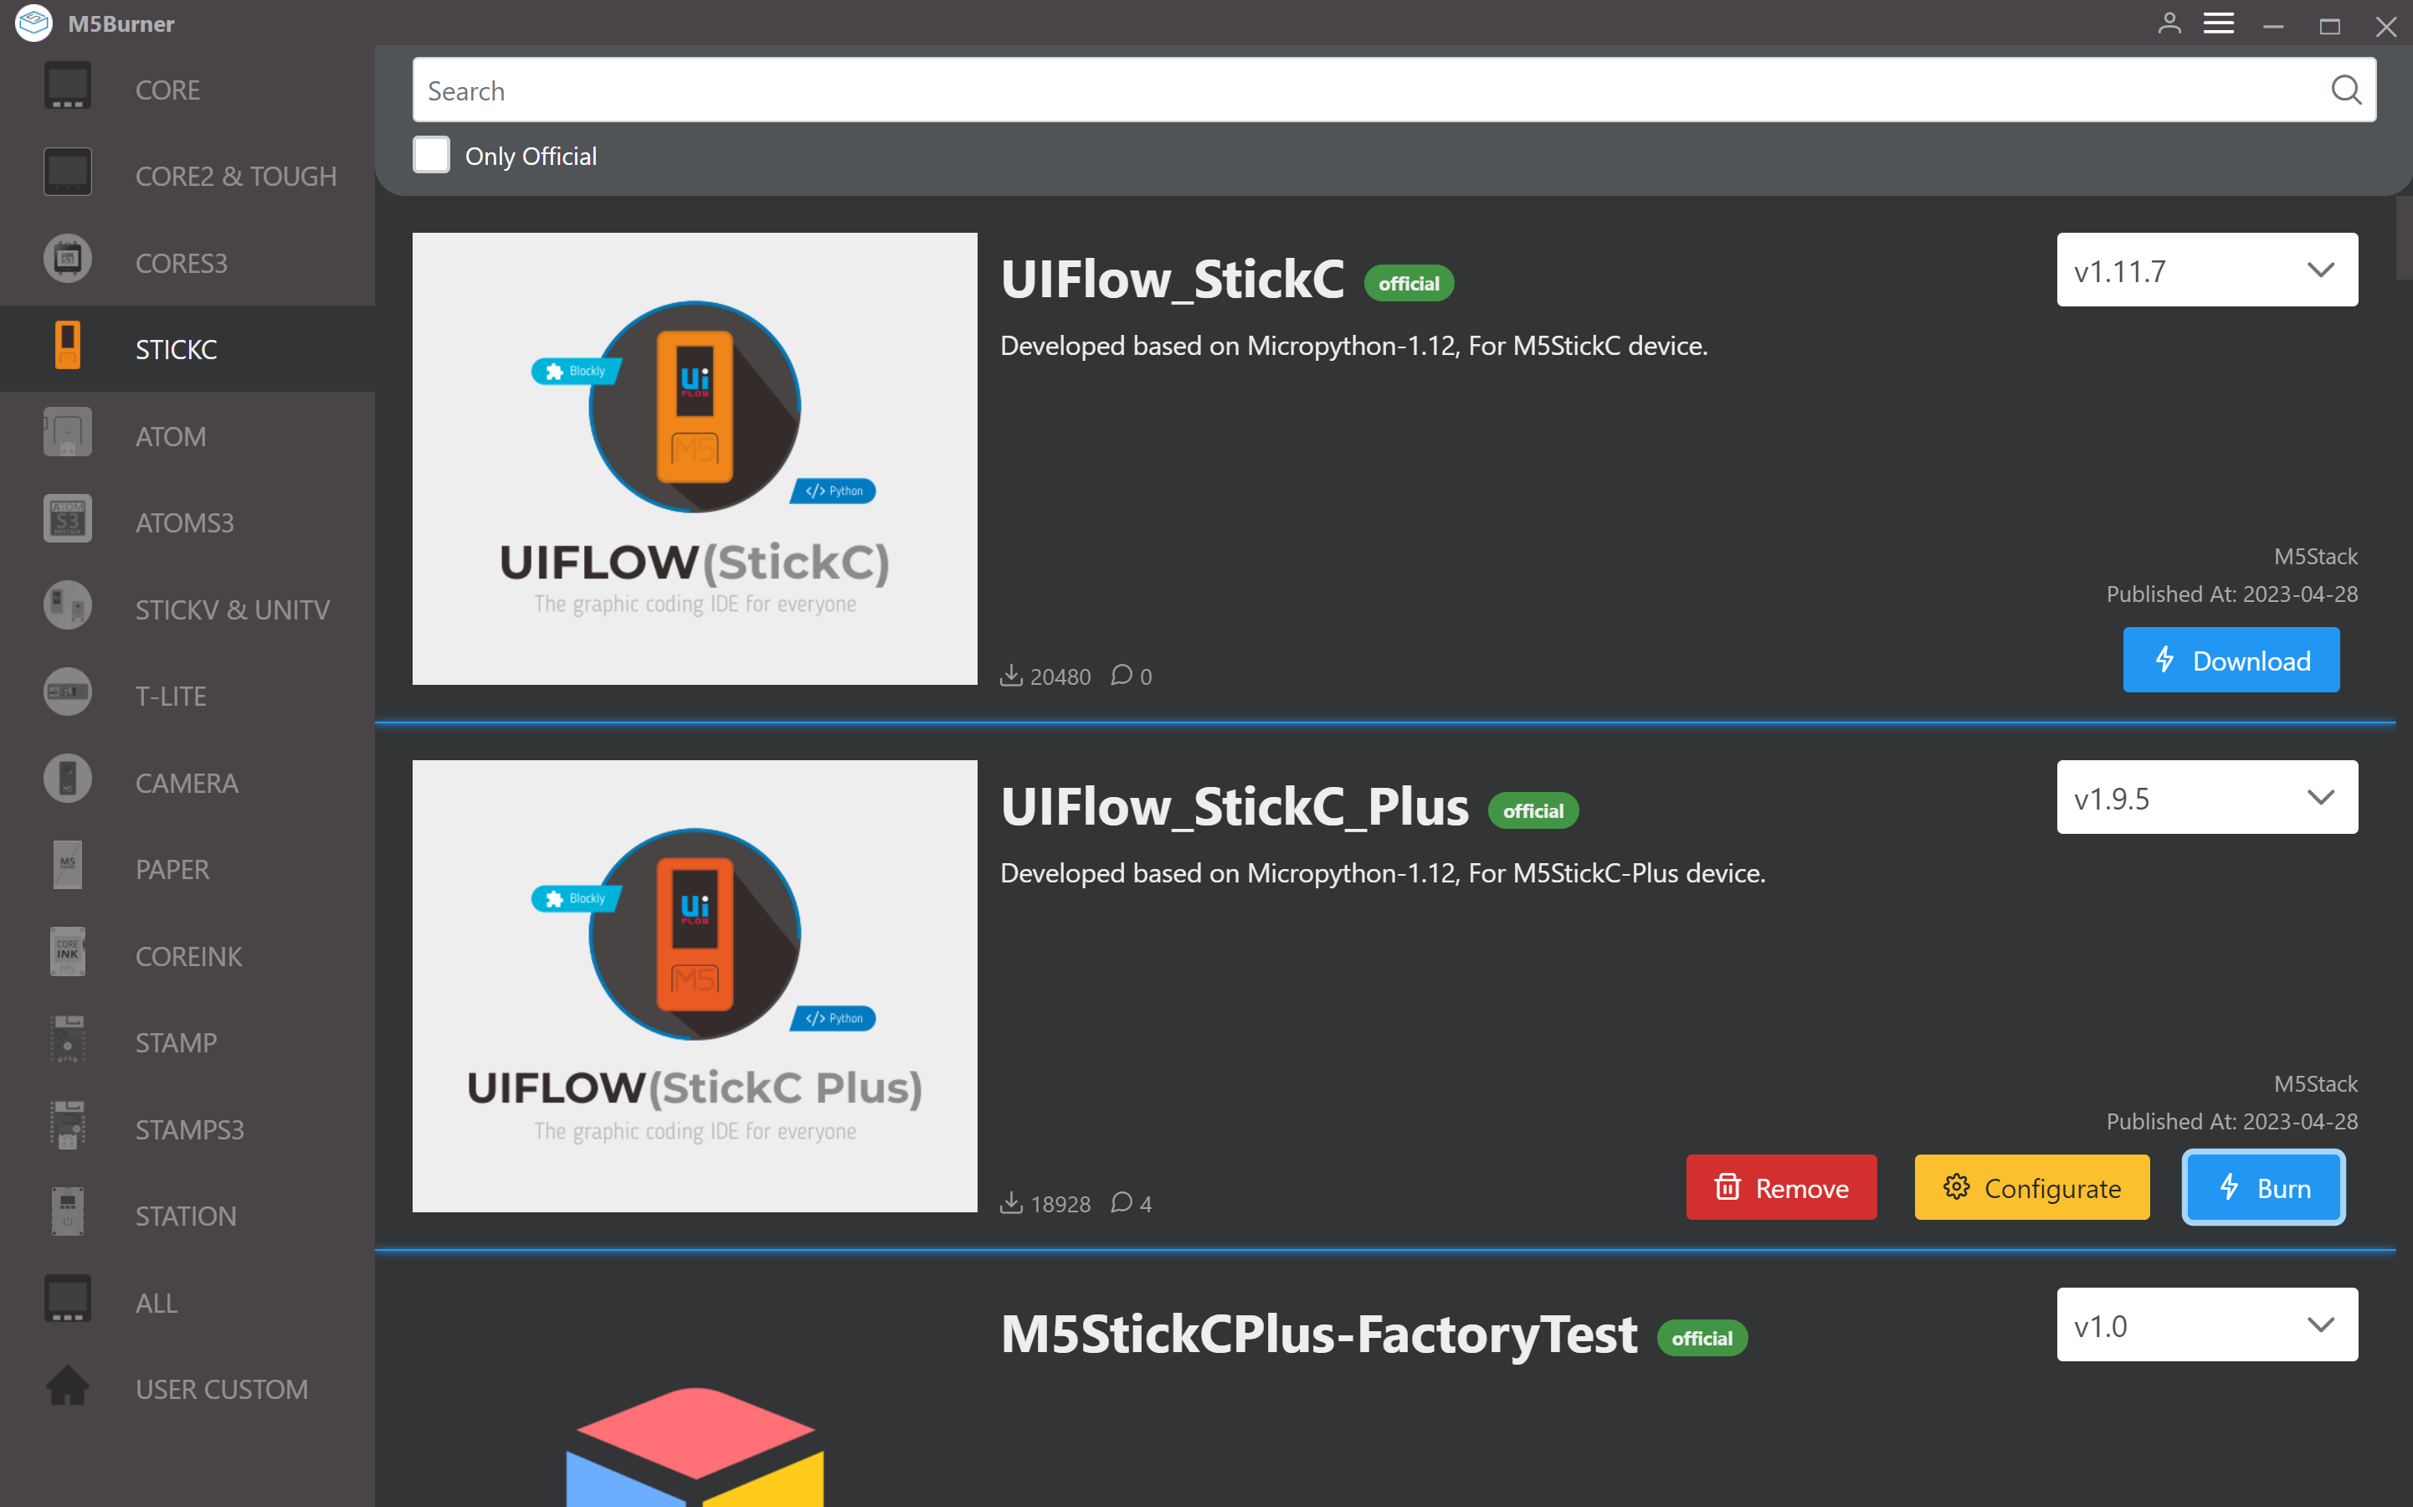Click the UIFlow_StickC_Plus title
The height and width of the screenshot is (1507, 2413).
point(1235,805)
